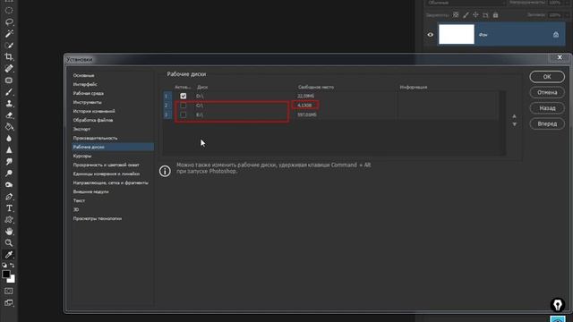Select the Hand tool
The height and width of the screenshot is (322, 573).
click(9, 232)
